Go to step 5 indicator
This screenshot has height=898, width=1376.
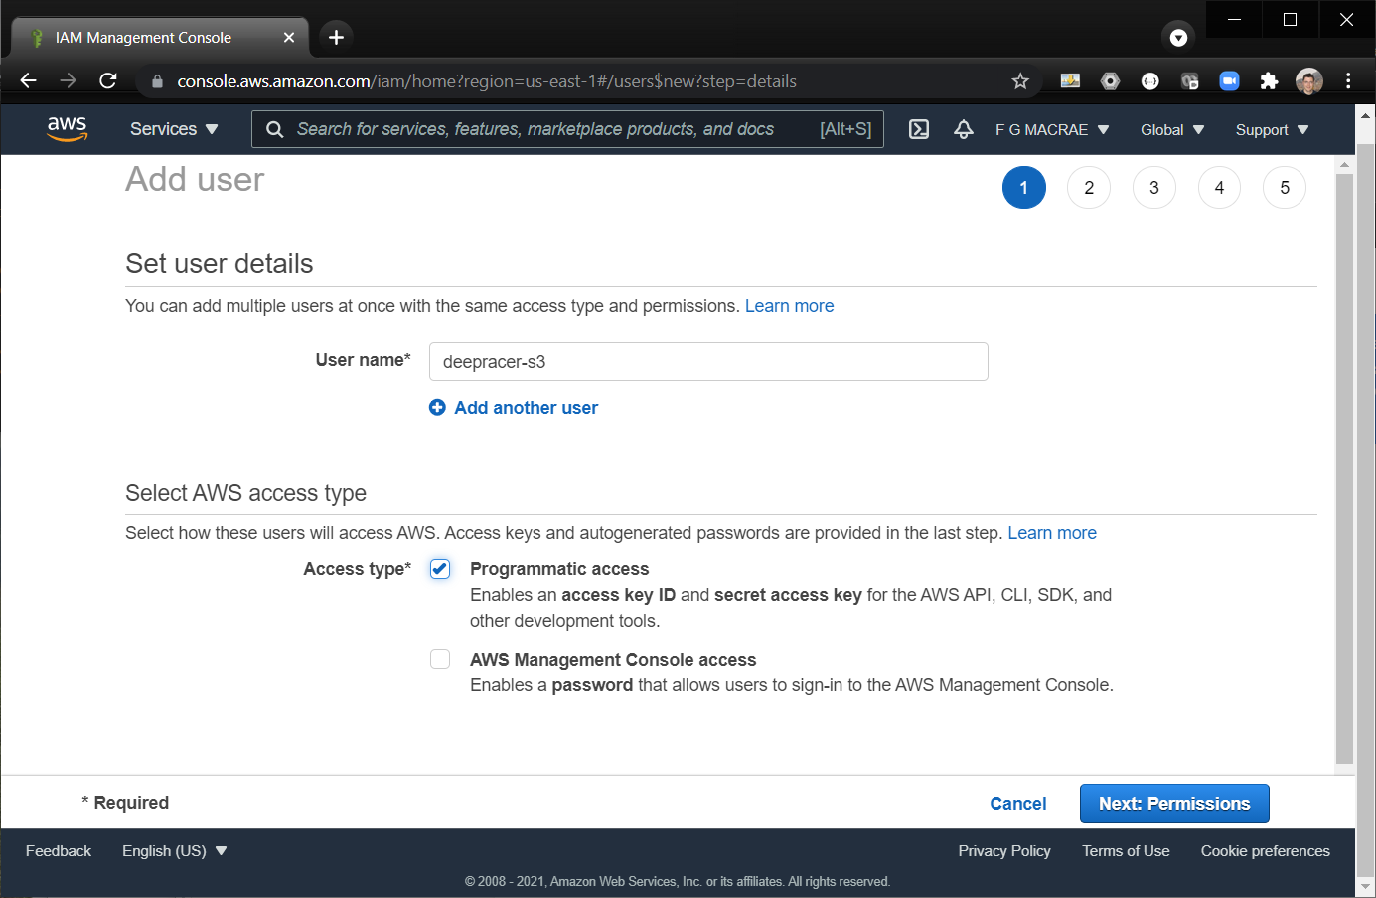(1285, 188)
